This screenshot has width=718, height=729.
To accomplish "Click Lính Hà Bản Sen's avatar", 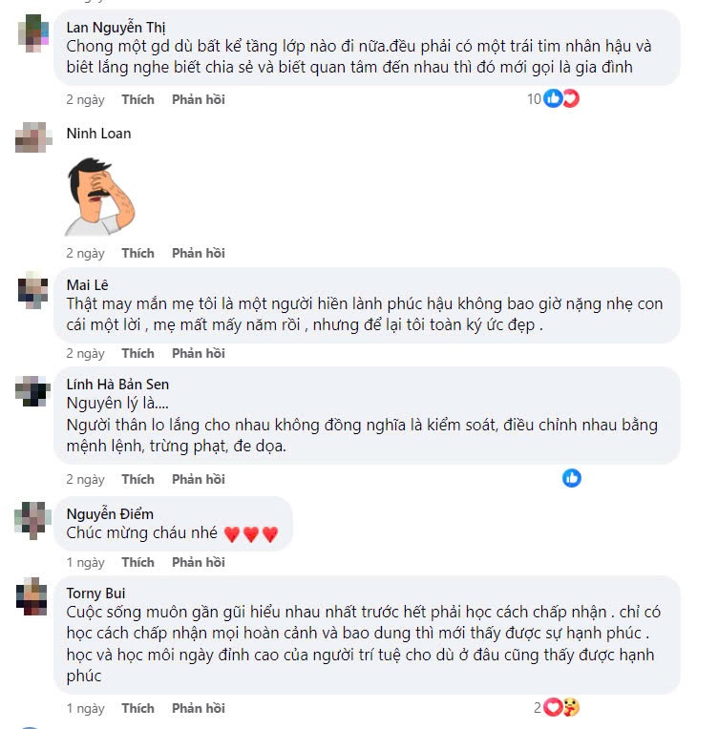I will [33, 389].
